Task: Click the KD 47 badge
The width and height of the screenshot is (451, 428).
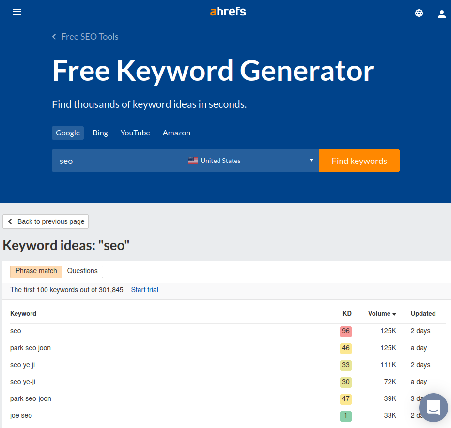Action: (x=346, y=399)
